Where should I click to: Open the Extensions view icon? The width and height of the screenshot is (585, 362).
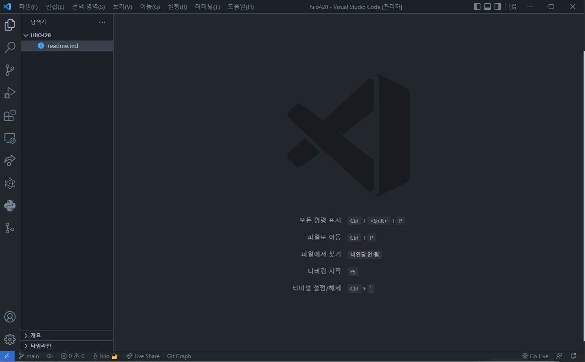click(x=10, y=115)
